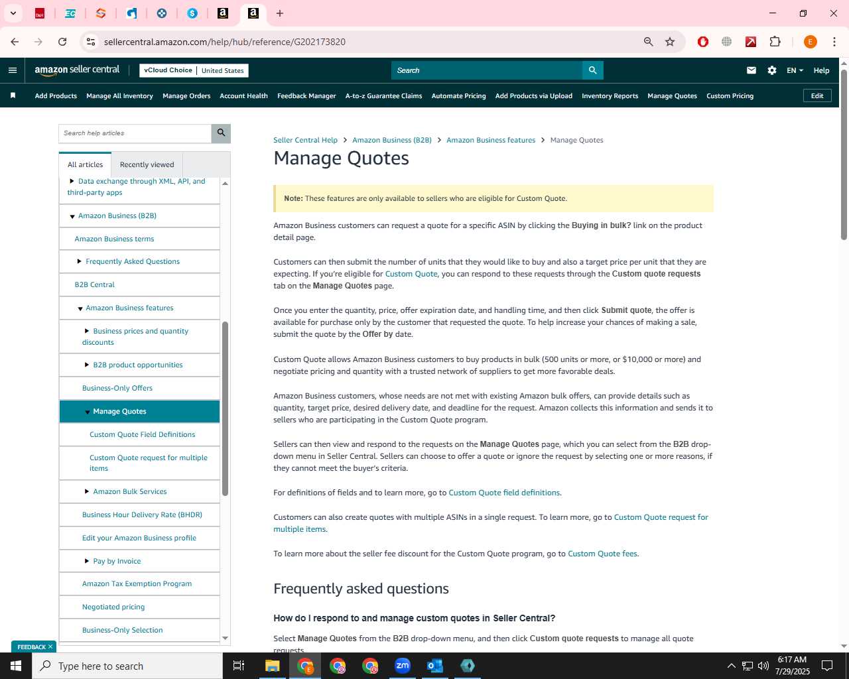Image resolution: width=849 pixels, height=679 pixels.
Task: Click the Help link in the header
Action: click(821, 70)
